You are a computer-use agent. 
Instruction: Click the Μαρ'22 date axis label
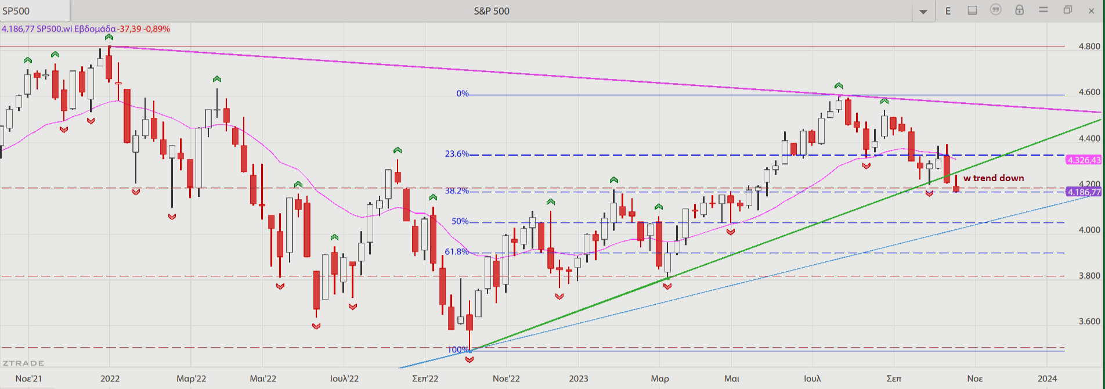click(x=192, y=379)
